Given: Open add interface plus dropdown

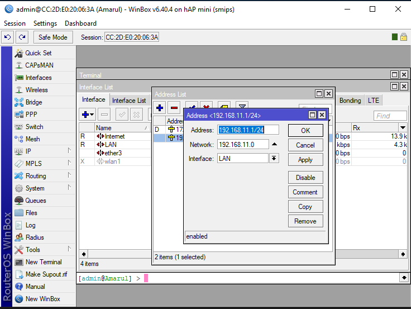Looking at the screenshot, I should click(88, 115).
